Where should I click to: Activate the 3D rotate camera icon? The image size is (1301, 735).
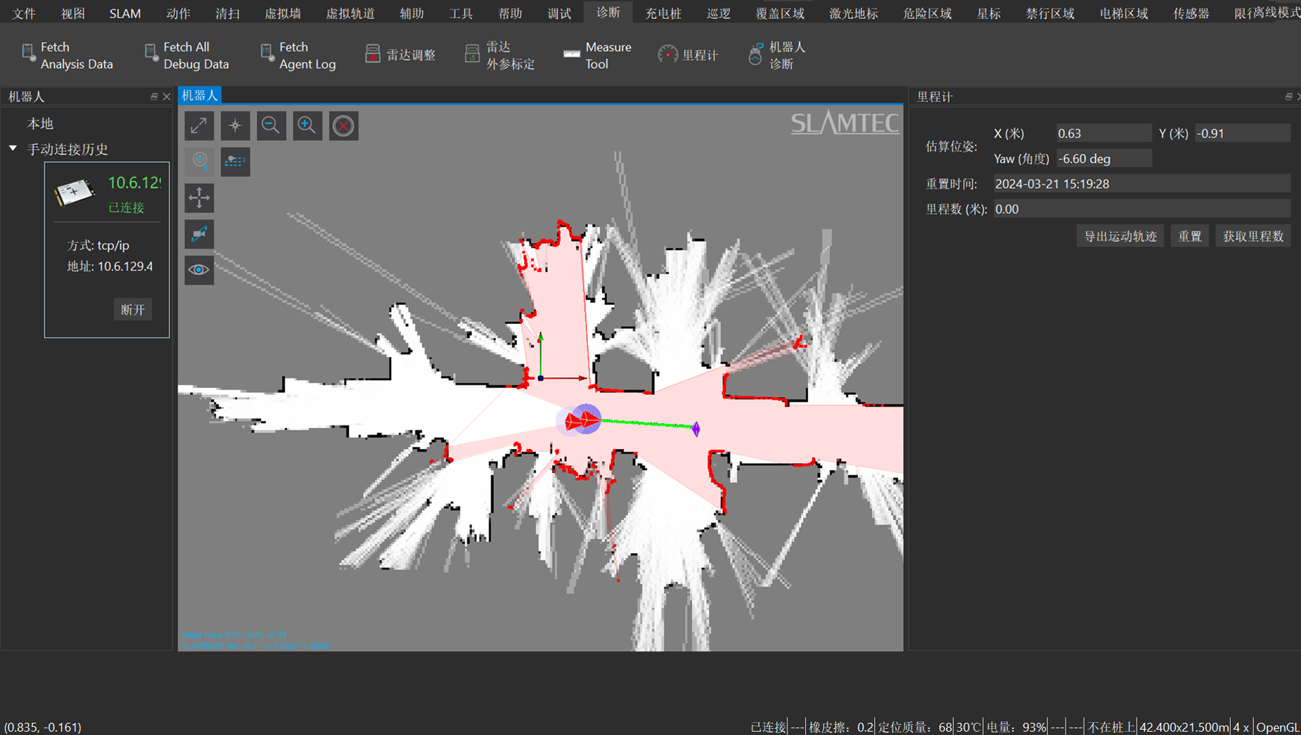tap(199, 234)
